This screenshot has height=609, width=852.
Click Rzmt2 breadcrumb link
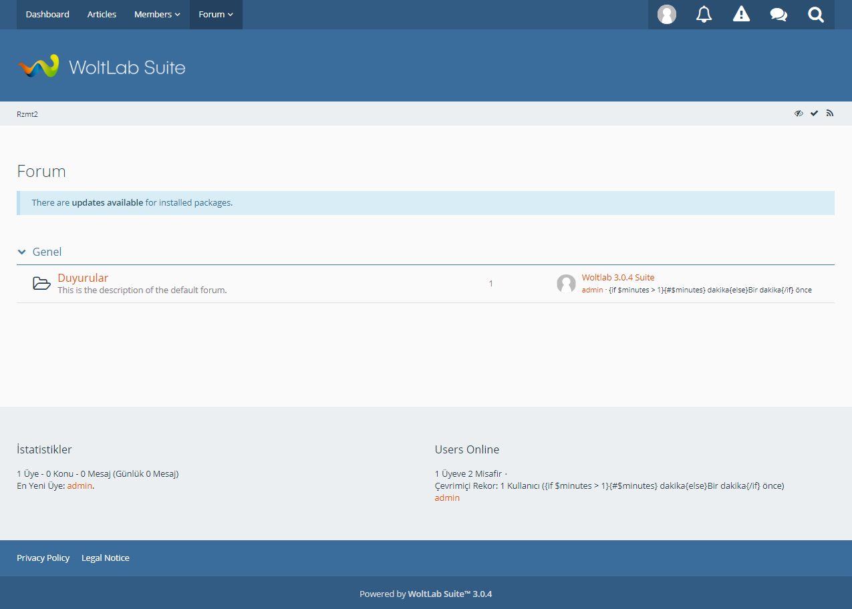pos(27,114)
